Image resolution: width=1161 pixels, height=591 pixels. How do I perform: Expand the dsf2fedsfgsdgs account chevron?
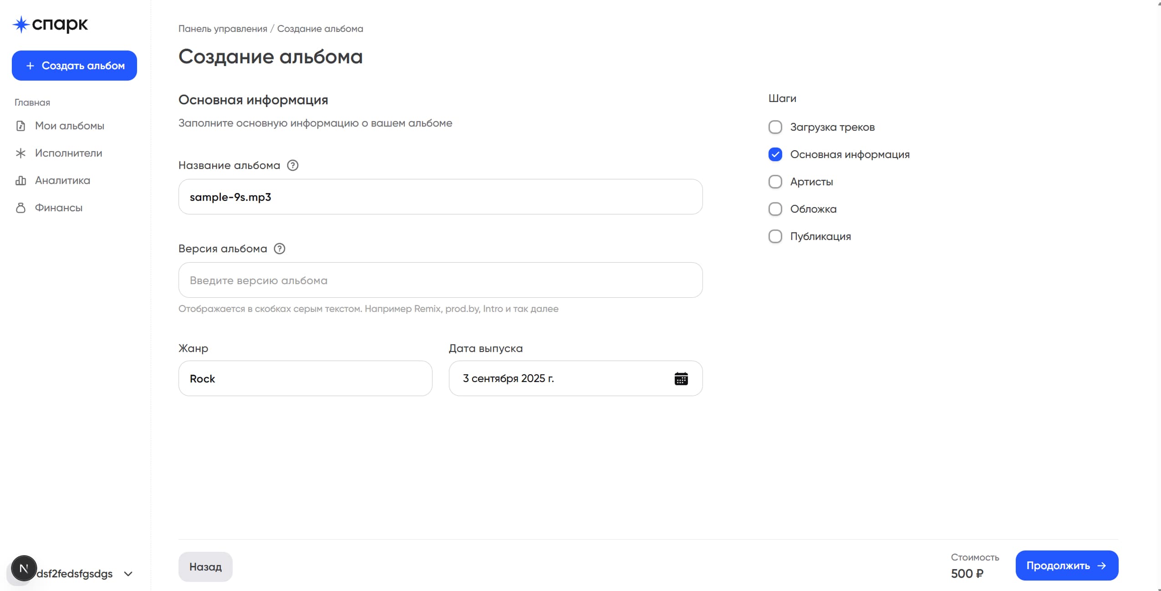[x=128, y=574]
